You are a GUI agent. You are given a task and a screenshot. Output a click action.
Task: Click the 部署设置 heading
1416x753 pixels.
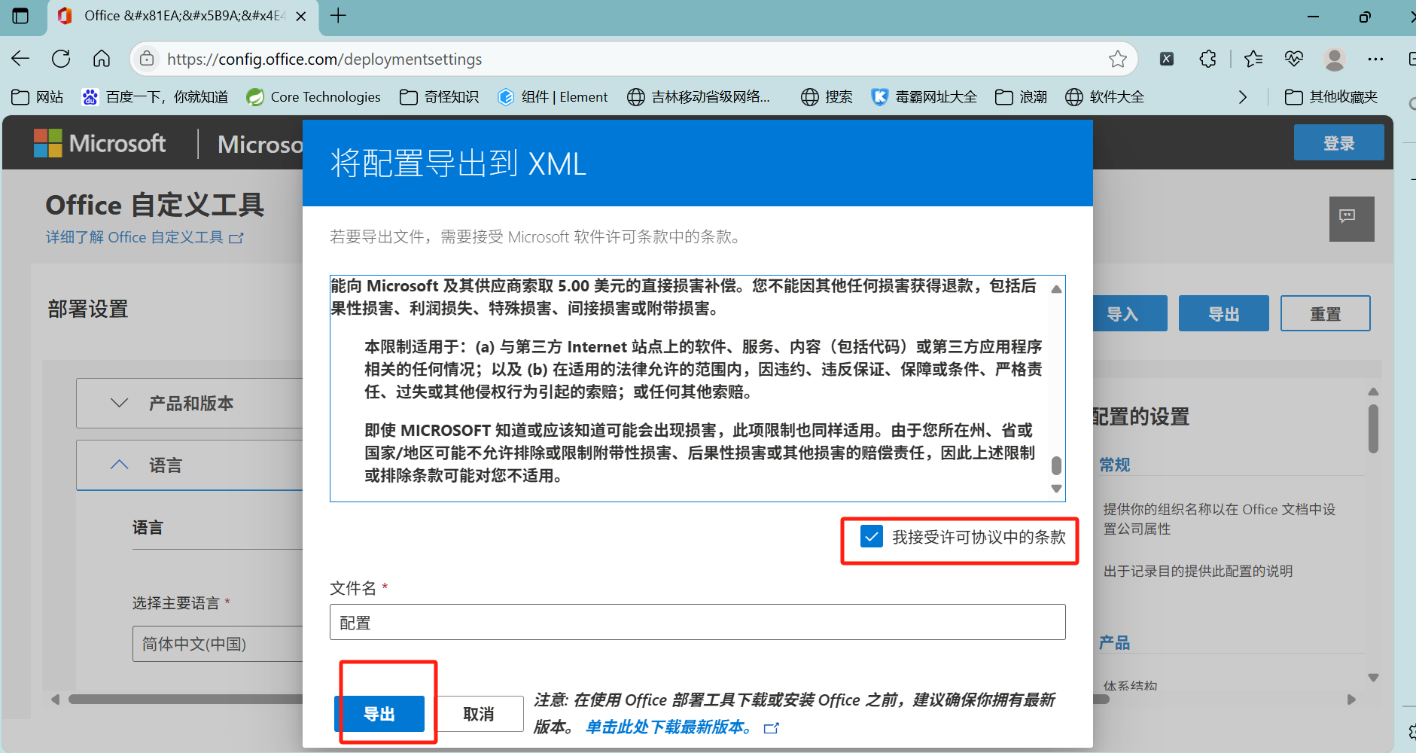pyautogui.click(x=88, y=309)
